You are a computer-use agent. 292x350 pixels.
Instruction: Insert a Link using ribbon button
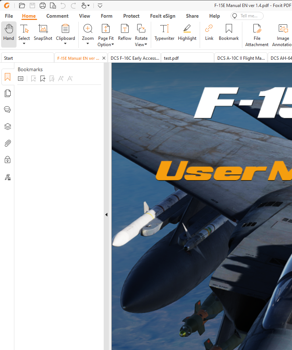pyautogui.click(x=209, y=32)
